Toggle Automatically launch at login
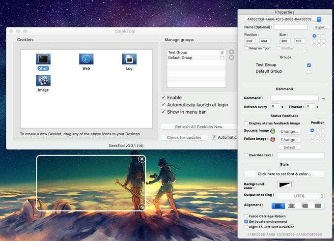 point(164,105)
